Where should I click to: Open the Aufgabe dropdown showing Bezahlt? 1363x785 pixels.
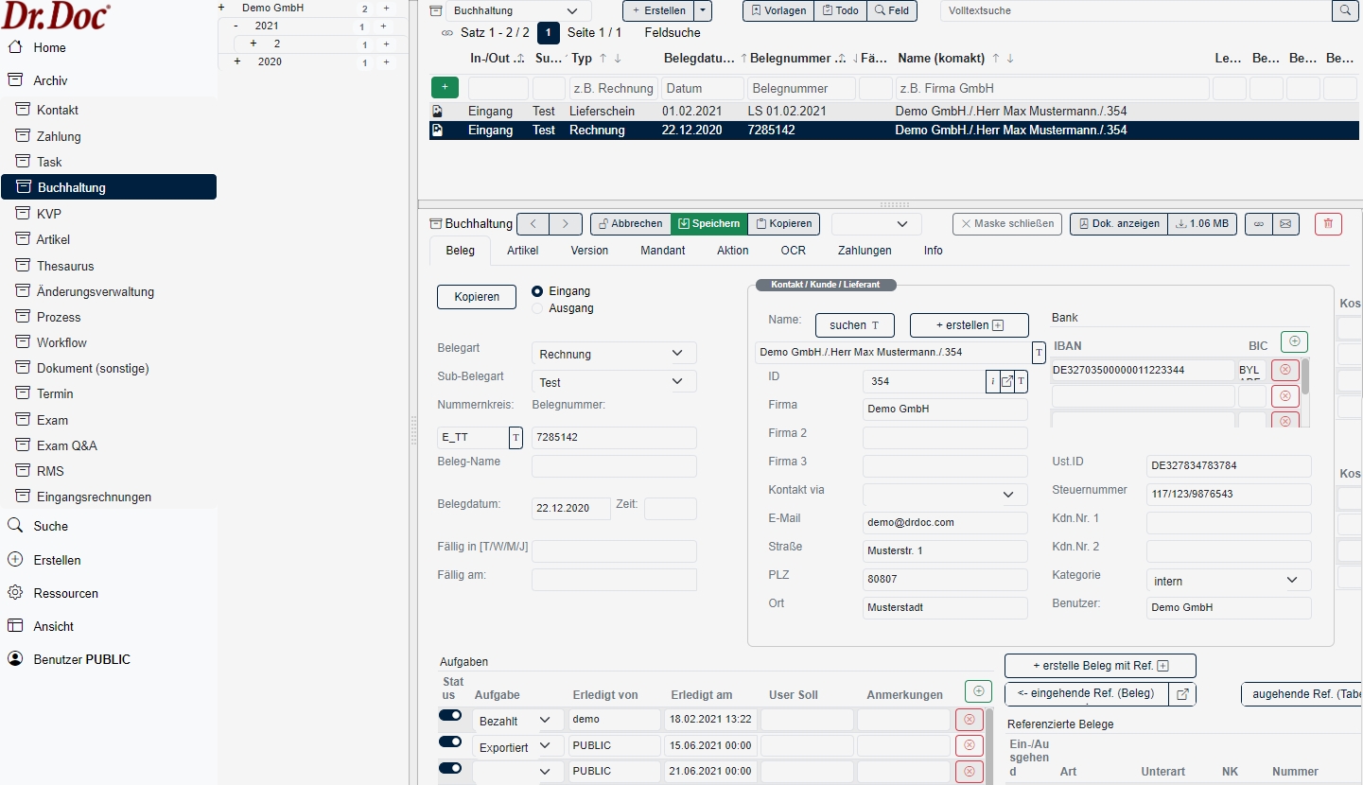click(x=517, y=721)
